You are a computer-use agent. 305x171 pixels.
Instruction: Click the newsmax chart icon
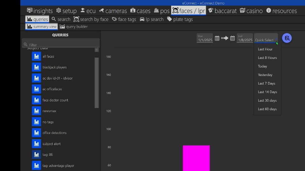pos(36,111)
